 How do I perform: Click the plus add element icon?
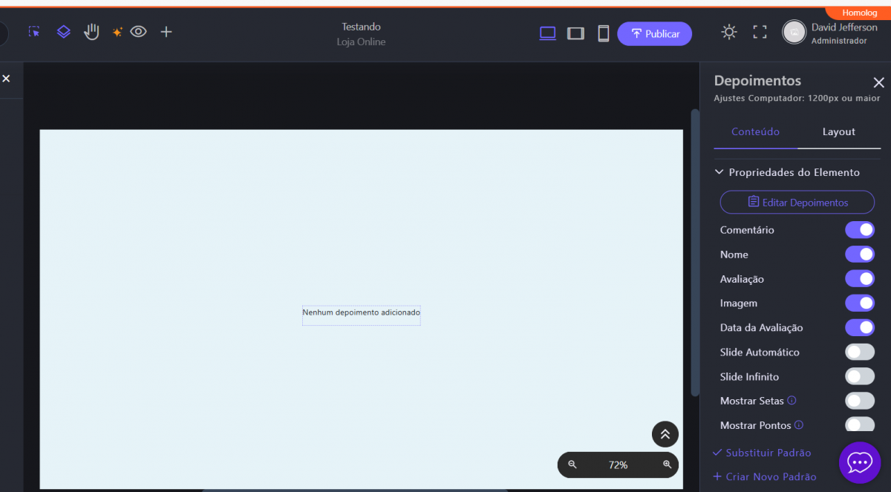(166, 32)
